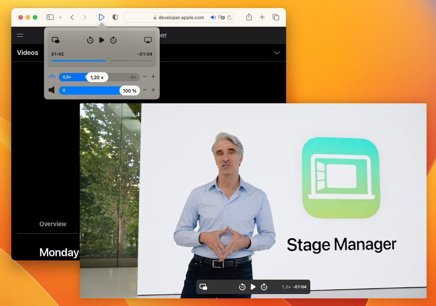The image size is (436, 306).
Task: Toggle the -01:04 remaining time label
Action: (x=145, y=54)
